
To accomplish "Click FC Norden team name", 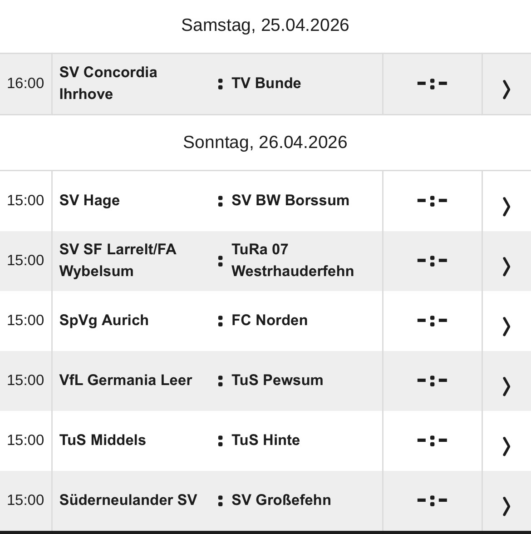I will [x=269, y=320].
